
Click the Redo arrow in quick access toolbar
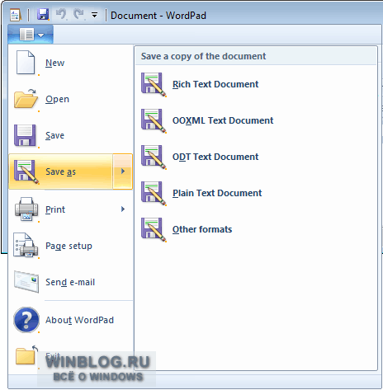[x=79, y=14]
